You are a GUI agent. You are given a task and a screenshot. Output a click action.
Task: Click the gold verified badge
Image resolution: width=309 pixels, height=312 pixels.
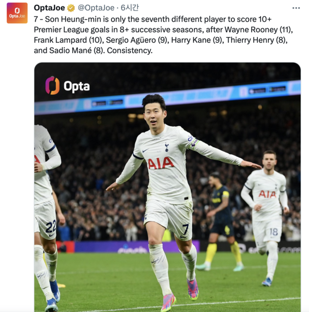pos(71,8)
